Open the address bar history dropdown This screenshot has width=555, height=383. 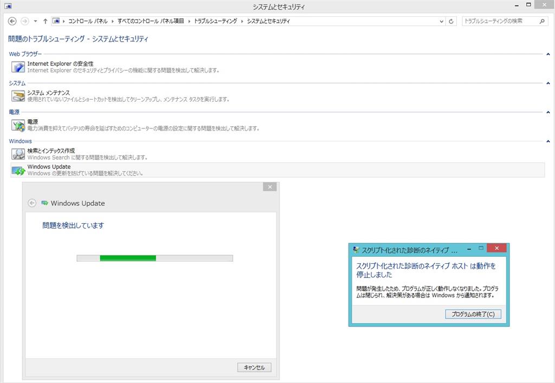(441, 21)
